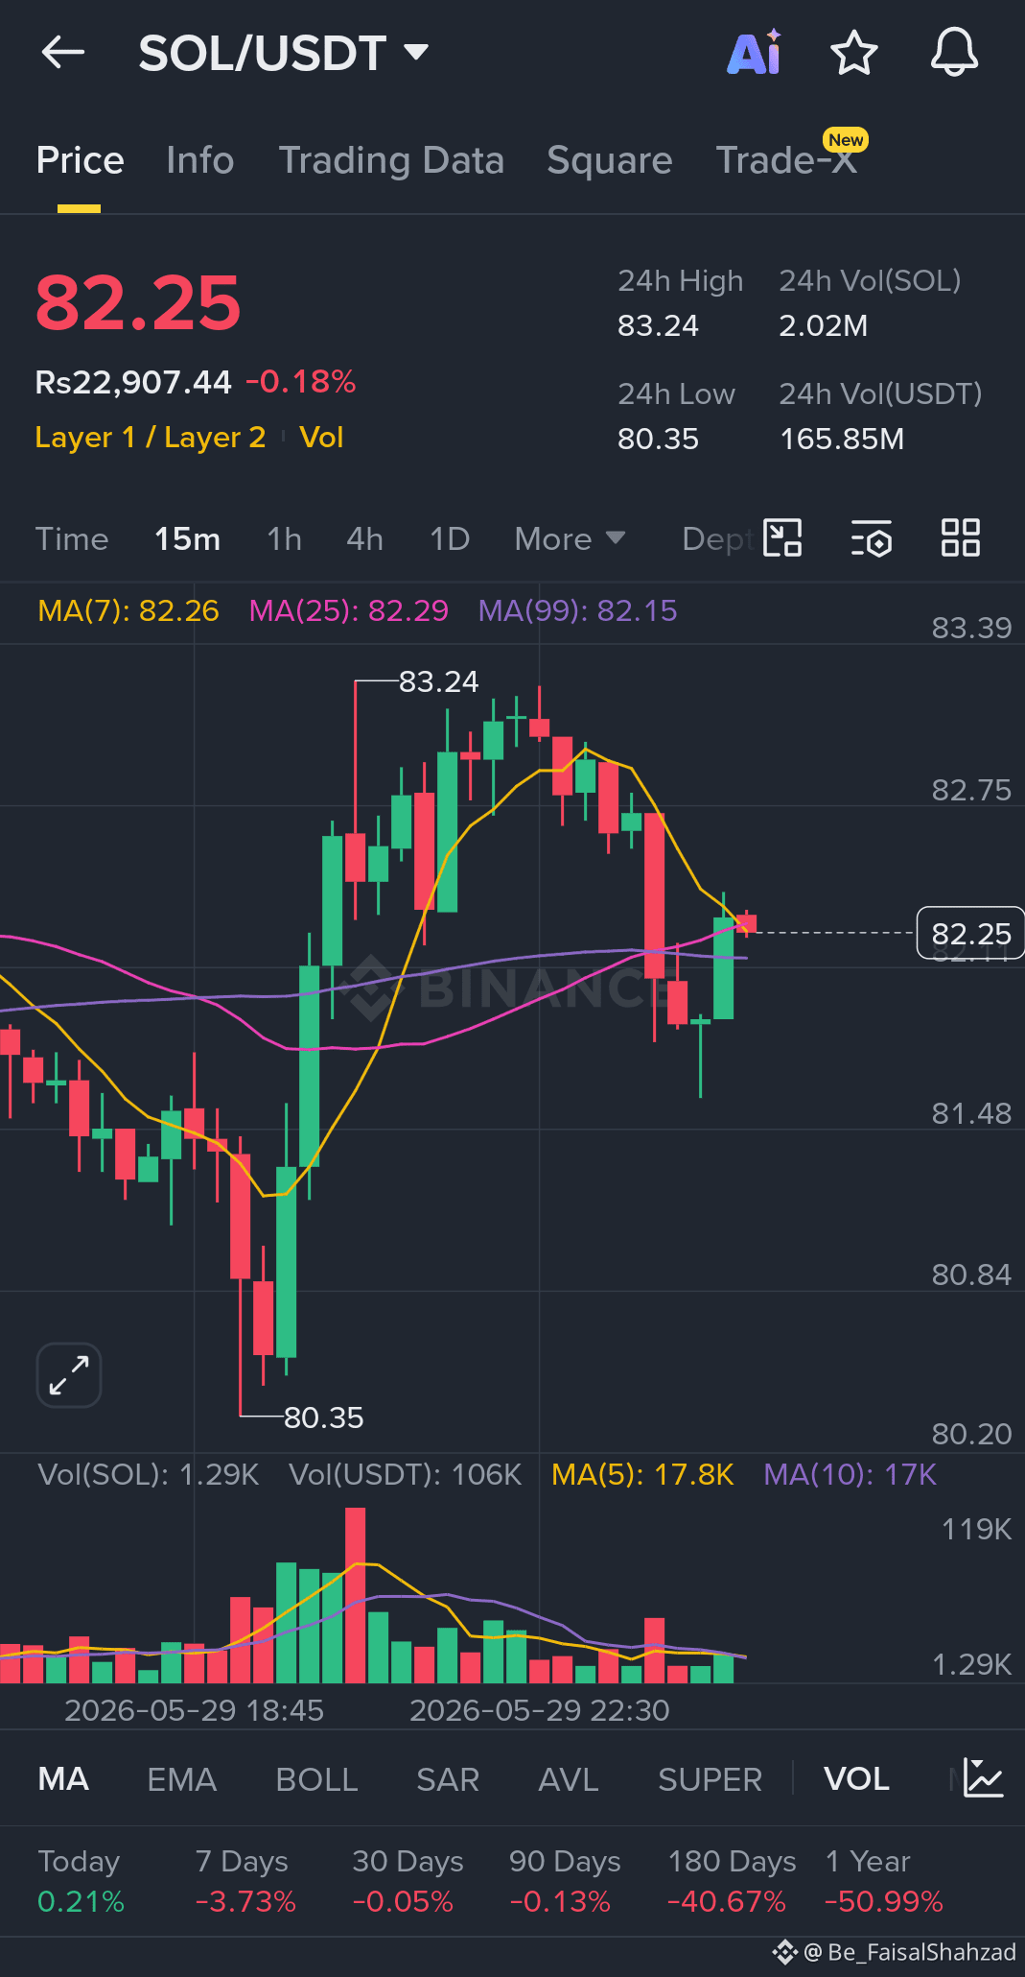Tap the 24h Vol(USDT) 165.85M value
The width and height of the screenshot is (1025, 1977).
pyautogui.click(x=842, y=440)
